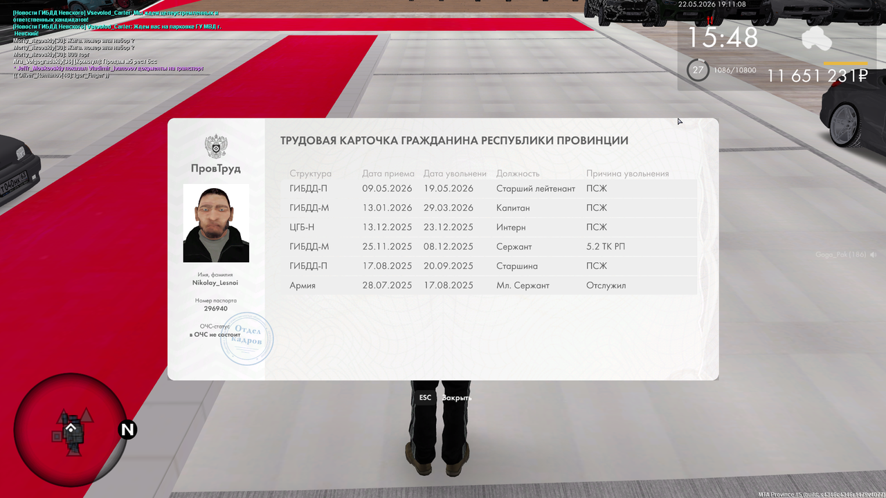This screenshot has height=498, width=886.
Task: Click the Структура column header
Action: 311,174
